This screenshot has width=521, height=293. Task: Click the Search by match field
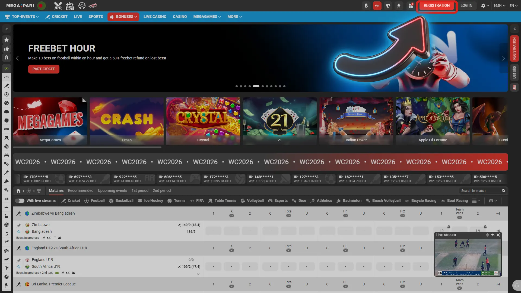(480, 191)
